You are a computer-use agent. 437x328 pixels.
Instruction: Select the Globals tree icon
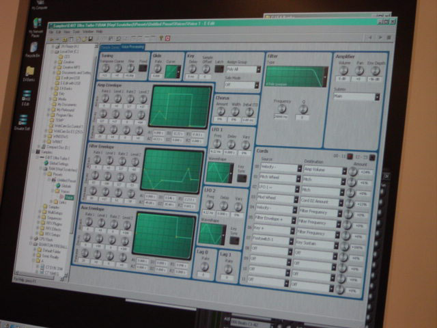58,185
